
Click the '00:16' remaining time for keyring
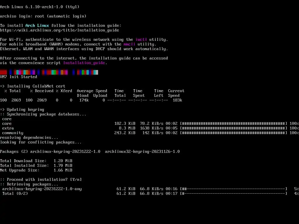pyautogui.click(x=171, y=189)
